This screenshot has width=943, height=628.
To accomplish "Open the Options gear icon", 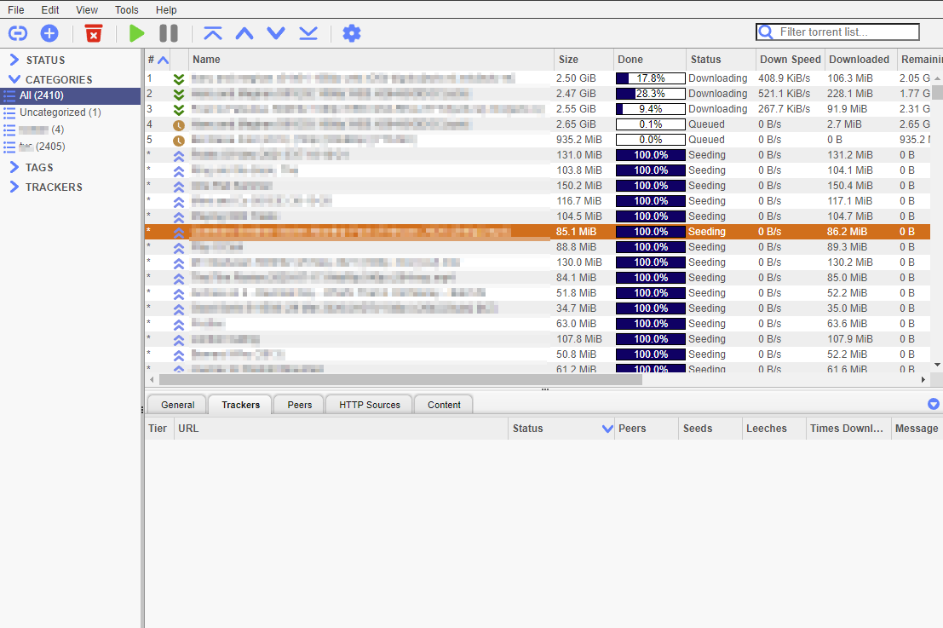I will point(352,33).
